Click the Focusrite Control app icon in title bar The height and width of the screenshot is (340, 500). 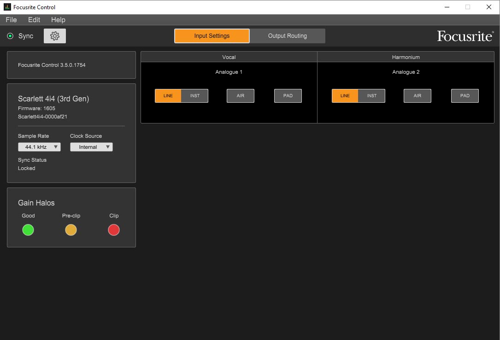[x=7, y=7]
